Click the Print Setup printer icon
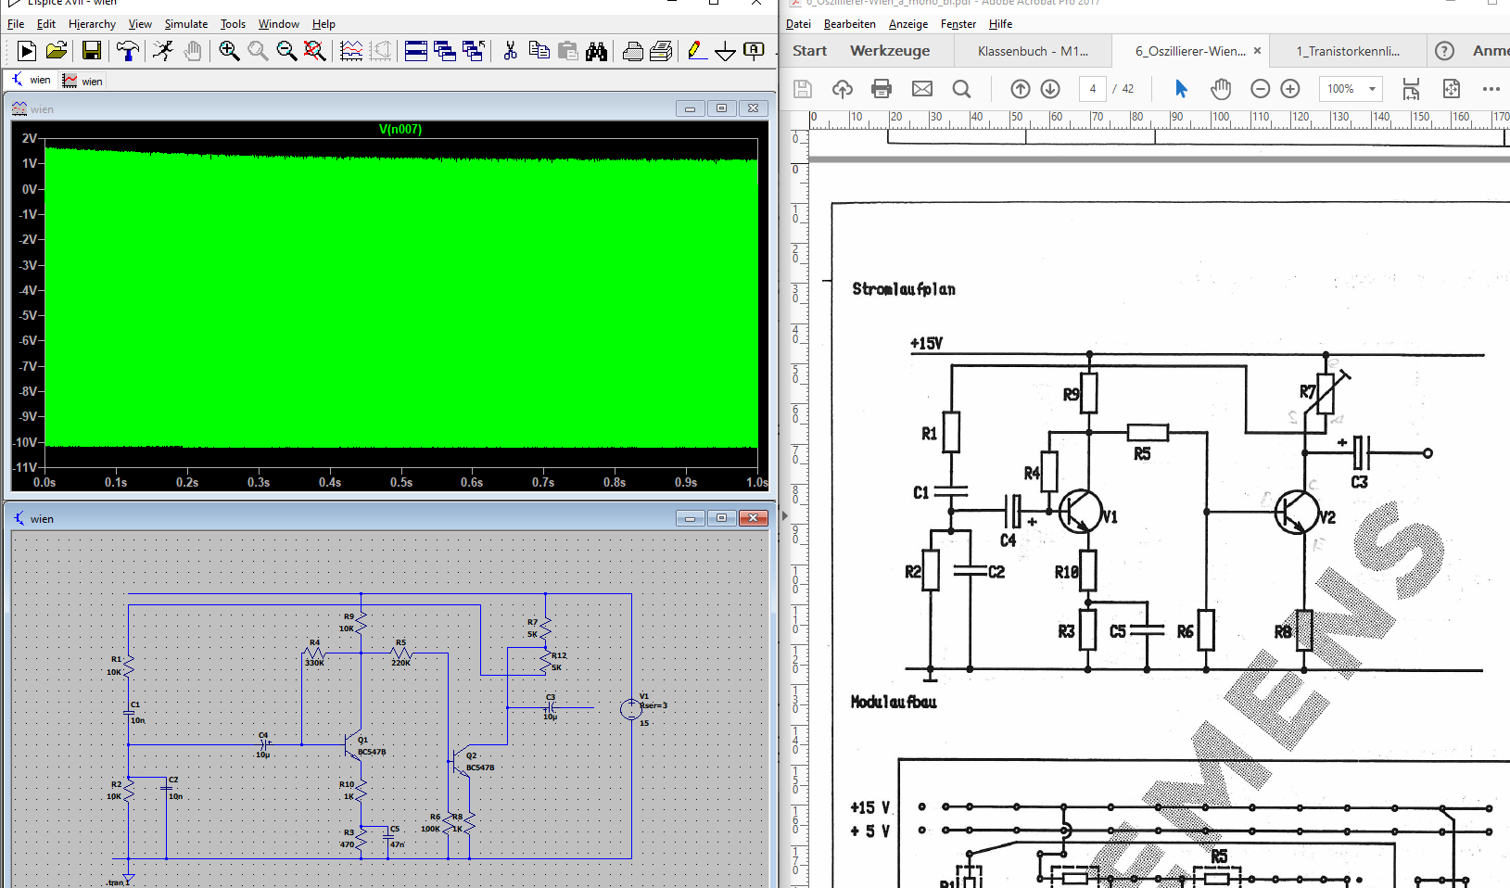The height and width of the screenshot is (888, 1510). coord(661,51)
